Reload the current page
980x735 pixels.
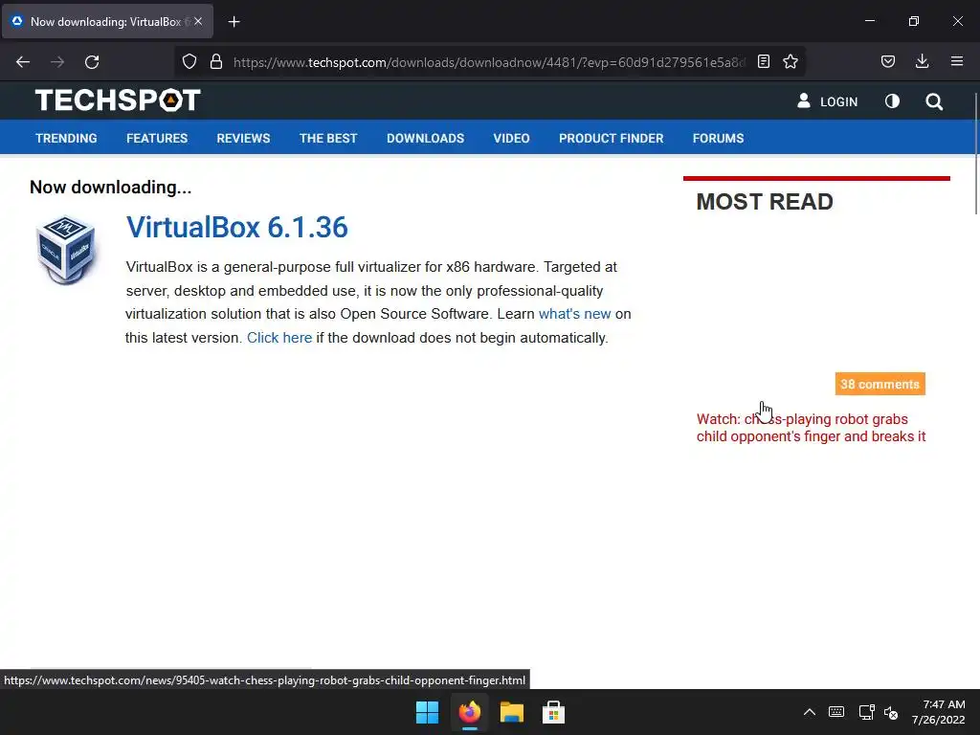[92, 62]
